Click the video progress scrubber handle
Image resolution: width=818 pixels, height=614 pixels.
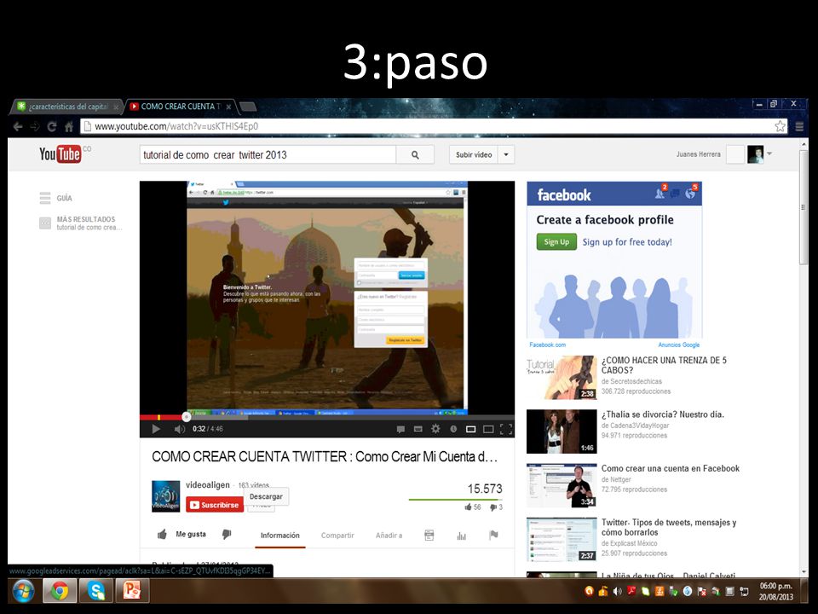(x=187, y=417)
